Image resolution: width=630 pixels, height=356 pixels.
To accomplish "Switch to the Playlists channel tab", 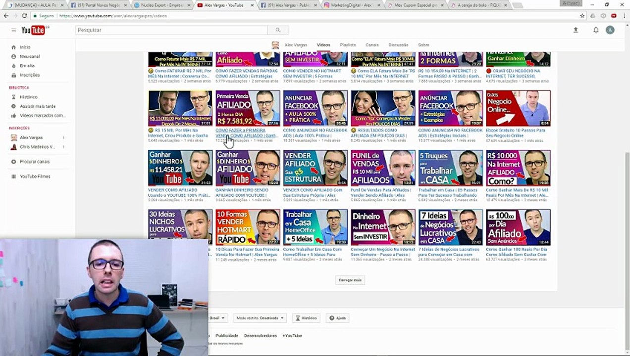I will click(348, 45).
